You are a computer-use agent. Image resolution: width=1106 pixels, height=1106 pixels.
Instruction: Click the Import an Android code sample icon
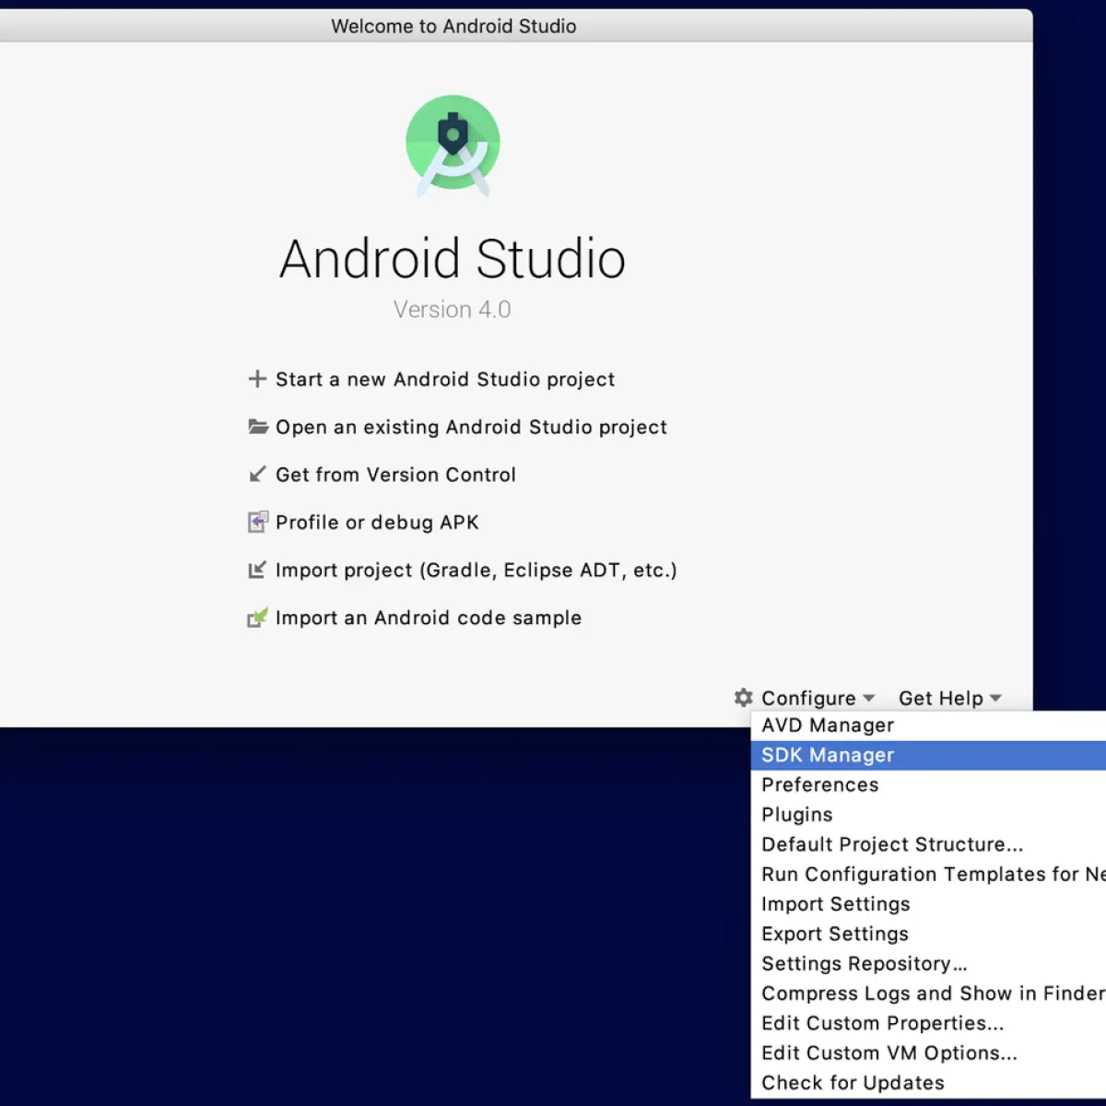click(x=257, y=618)
